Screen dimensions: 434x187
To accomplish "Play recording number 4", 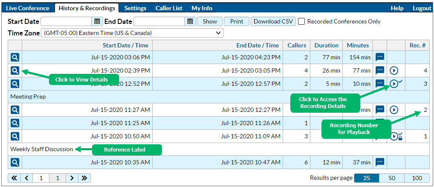I will click(x=394, y=70).
